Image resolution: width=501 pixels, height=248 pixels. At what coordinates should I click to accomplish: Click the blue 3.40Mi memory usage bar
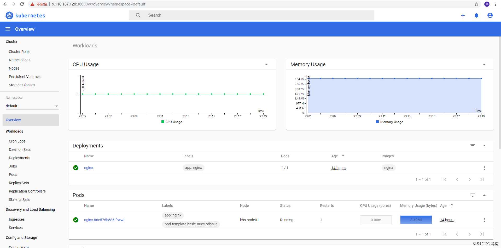pos(416,220)
